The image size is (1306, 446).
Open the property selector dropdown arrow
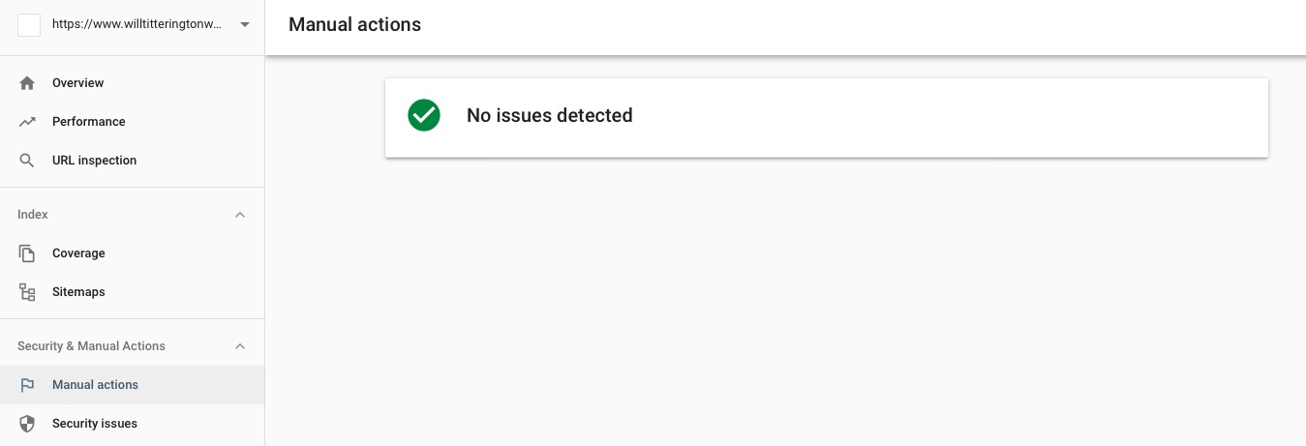(x=245, y=25)
